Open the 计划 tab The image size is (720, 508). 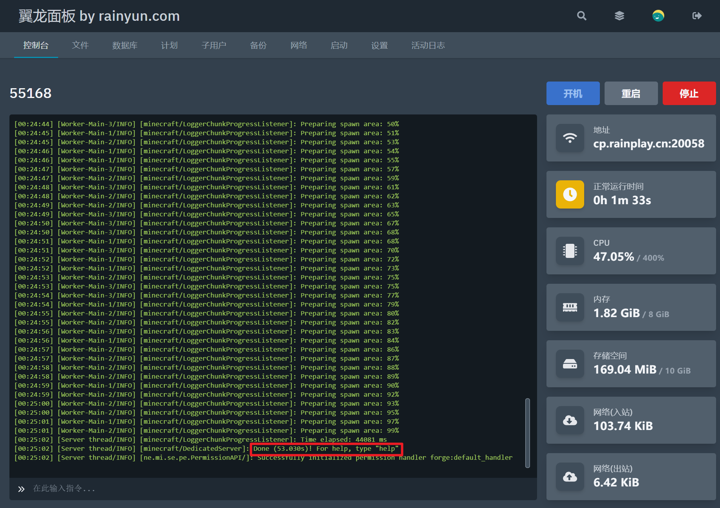coord(169,45)
